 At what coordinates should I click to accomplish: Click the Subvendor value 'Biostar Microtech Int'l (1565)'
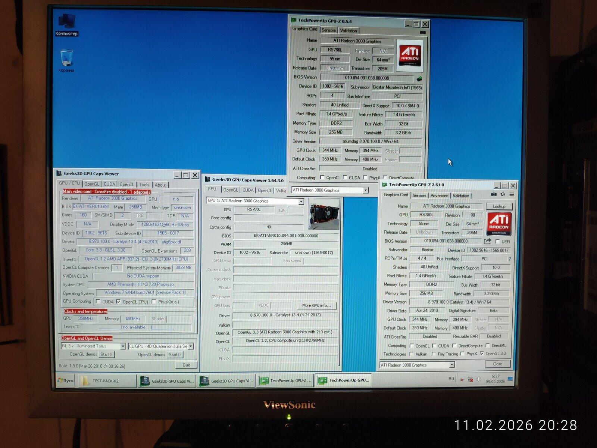tap(397, 87)
